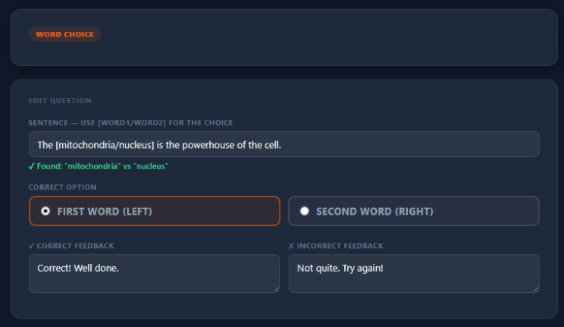Viewport: 564px width, 327px height.
Task: Click the CORRECT OPTION label
Action: pyautogui.click(x=62, y=187)
